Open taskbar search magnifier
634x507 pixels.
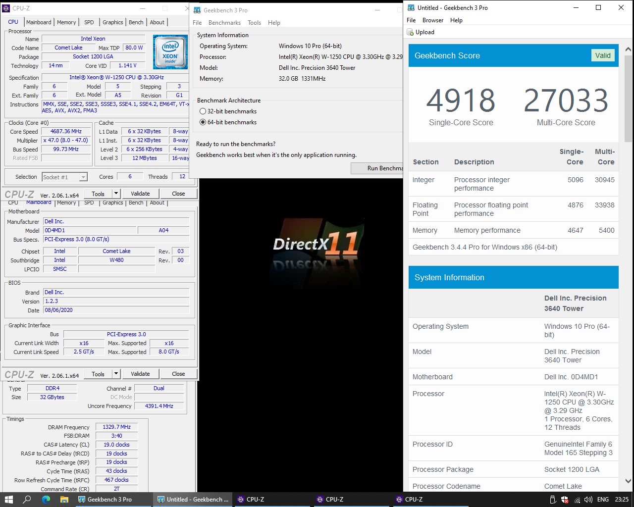click(27, 500)
